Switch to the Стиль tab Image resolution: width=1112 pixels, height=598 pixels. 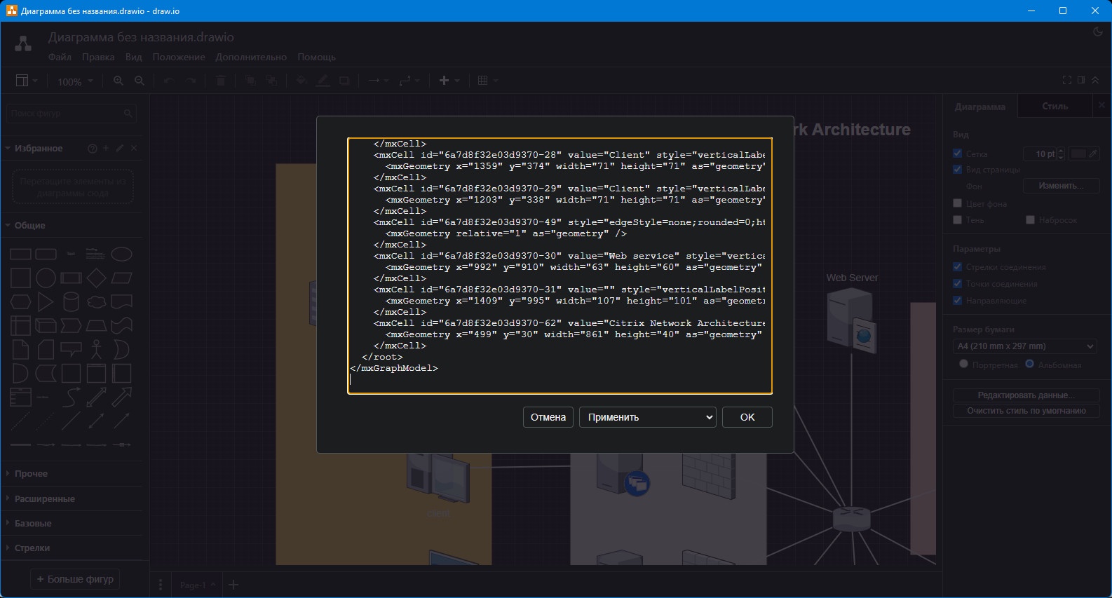click(1055, 107)
